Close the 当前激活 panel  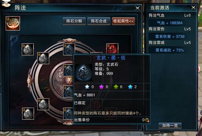click(193, 8)
